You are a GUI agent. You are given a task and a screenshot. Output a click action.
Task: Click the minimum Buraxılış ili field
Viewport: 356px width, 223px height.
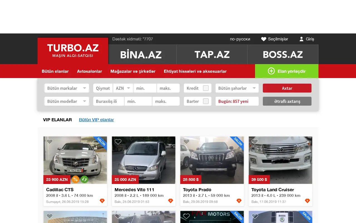(138, 101)
